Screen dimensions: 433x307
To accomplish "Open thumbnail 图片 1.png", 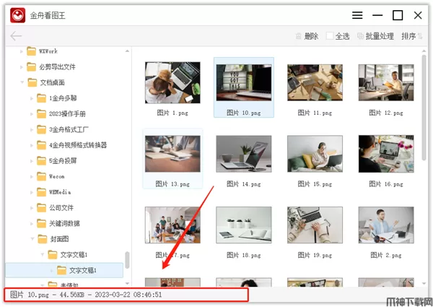I will [172, 82].
